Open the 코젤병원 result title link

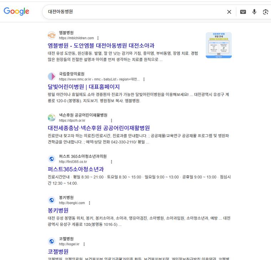58,252
